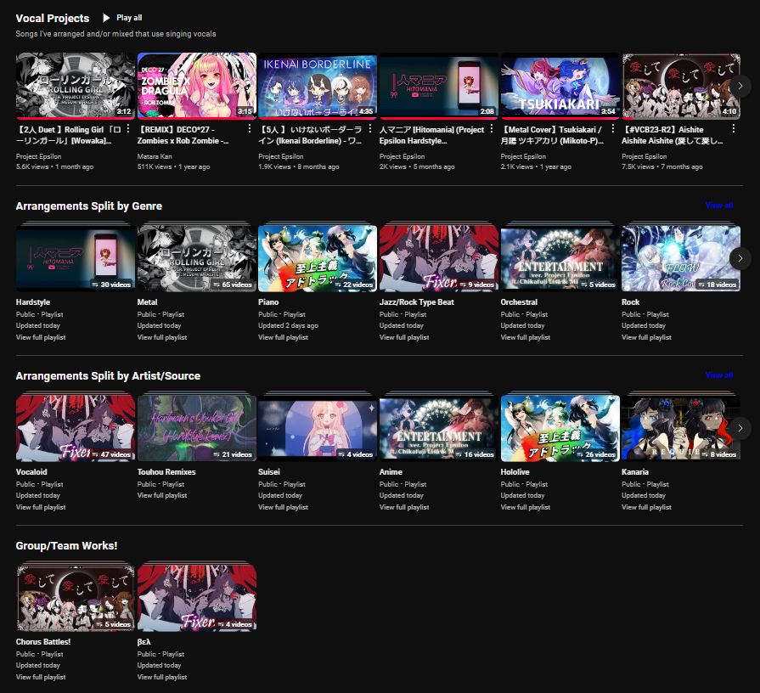Open the Ikenai Borderline video thumbnail
The height and width of the screenshot is (693, 760).
pos(318,86)
